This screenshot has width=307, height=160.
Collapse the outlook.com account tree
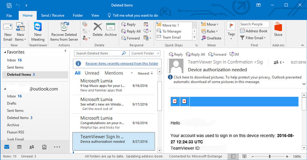click(x=5, y=89)
